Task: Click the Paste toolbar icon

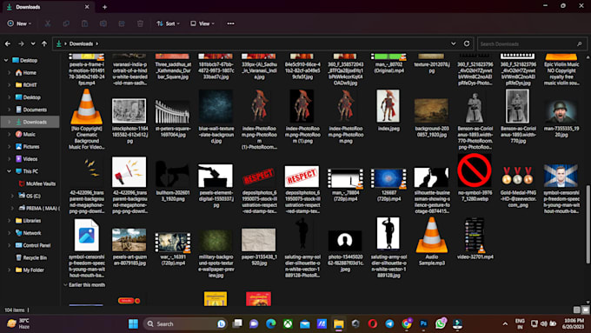Action: [84, 23]
